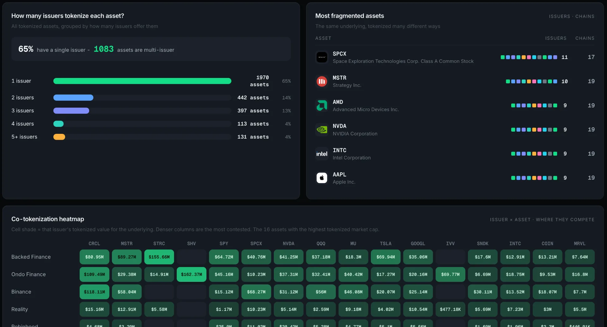Image resolution: width=607 pixels, height=327 pixels.
Task: Open the CRCL heatmap column header
Action: click(x=94, y=244)
